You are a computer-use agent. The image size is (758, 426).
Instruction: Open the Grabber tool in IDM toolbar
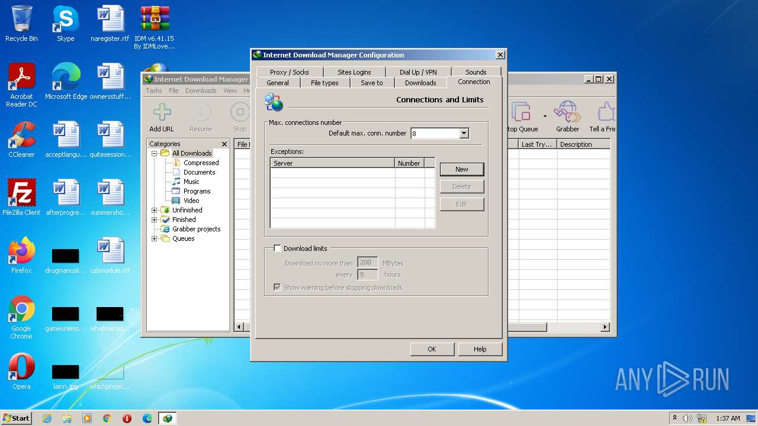pos(567,117)
